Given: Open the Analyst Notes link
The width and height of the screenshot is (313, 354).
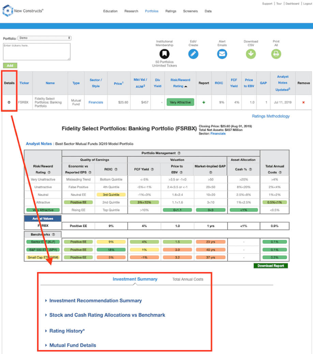Looking at the screenshot, I should pyautogui.click(x=39, y=144).
